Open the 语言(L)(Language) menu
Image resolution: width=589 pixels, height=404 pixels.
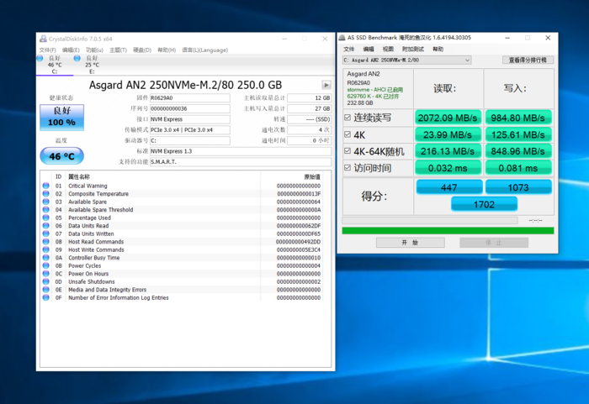204,50
